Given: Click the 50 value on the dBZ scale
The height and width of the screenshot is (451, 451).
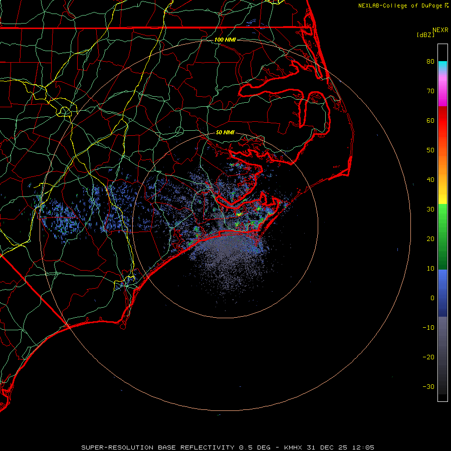Looking at the screenshot, I should [x=430, y=150].
